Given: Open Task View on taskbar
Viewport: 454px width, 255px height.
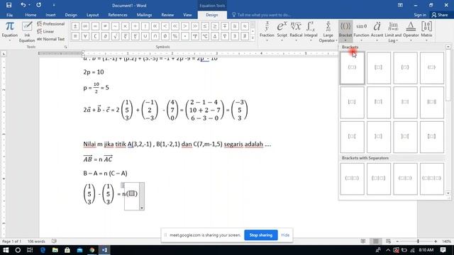Looking at the screenshot, I should (30, 250).
